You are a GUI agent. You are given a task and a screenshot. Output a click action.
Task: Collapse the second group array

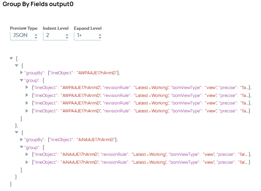coord(22,147)
